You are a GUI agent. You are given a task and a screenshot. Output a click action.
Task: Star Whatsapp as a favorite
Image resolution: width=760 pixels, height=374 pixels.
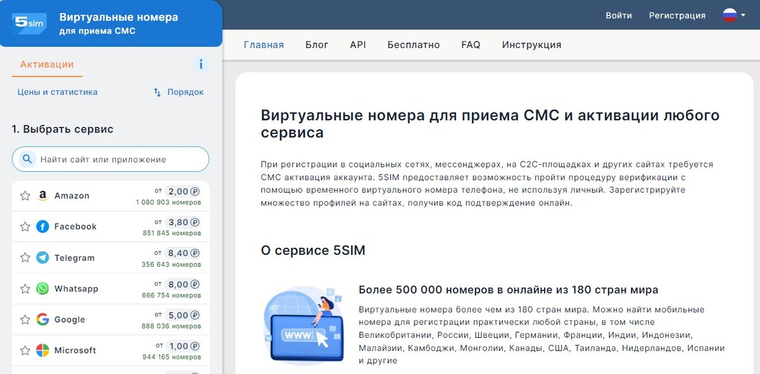[x=25, y=288]
